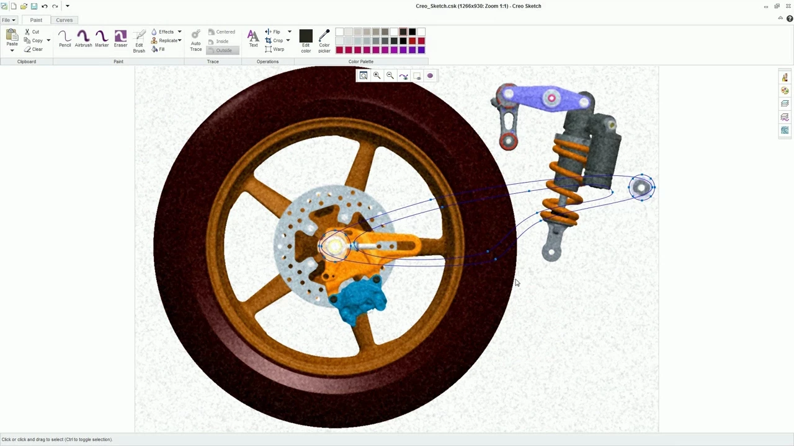Image resolution: width=794 pixels, height=446 pixels.
Task: Toggle curve visibility in canvas toolbar
Action: point(403,76)
